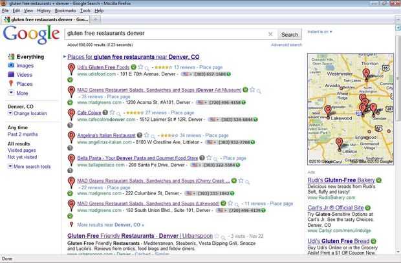The image size is (401, 263).
Task: Star the Udi's Gluten Free Foods result
Action: 140,67
